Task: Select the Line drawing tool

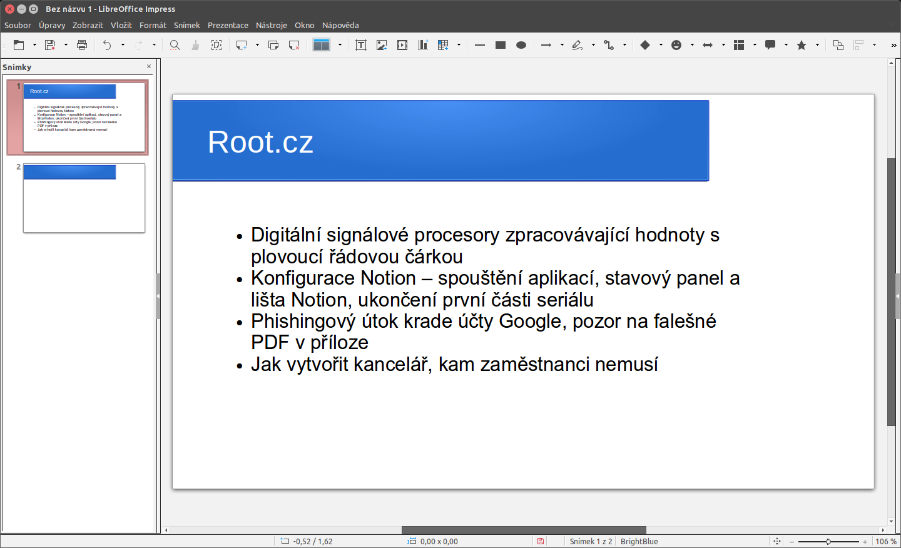Action: click(480, 45)
